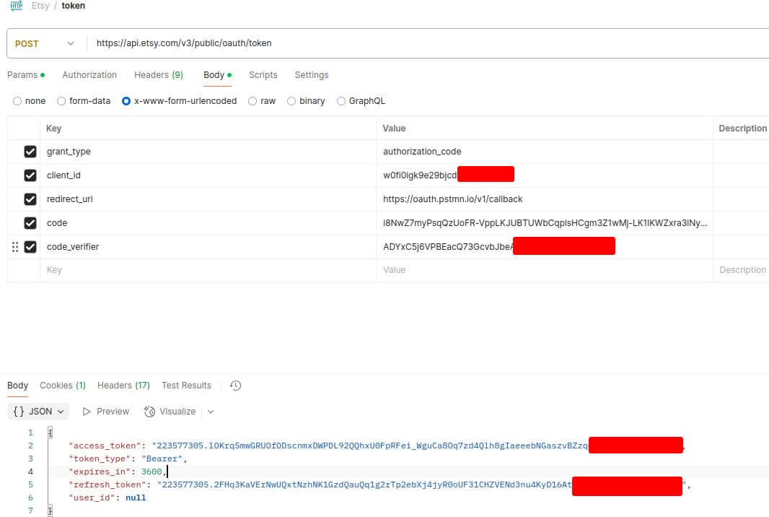Open the Params request tab

pos(26,75)
